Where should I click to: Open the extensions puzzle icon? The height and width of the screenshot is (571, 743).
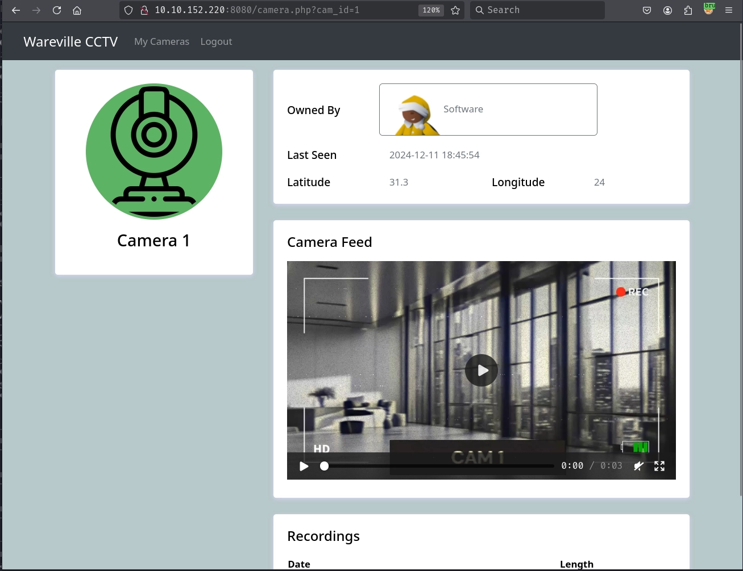pyautogui.click(x=688, y=10)
